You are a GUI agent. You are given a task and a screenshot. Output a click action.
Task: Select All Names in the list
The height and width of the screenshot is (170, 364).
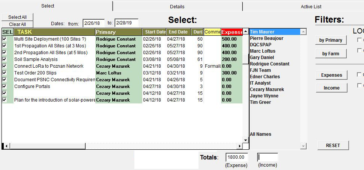[260, 134]
